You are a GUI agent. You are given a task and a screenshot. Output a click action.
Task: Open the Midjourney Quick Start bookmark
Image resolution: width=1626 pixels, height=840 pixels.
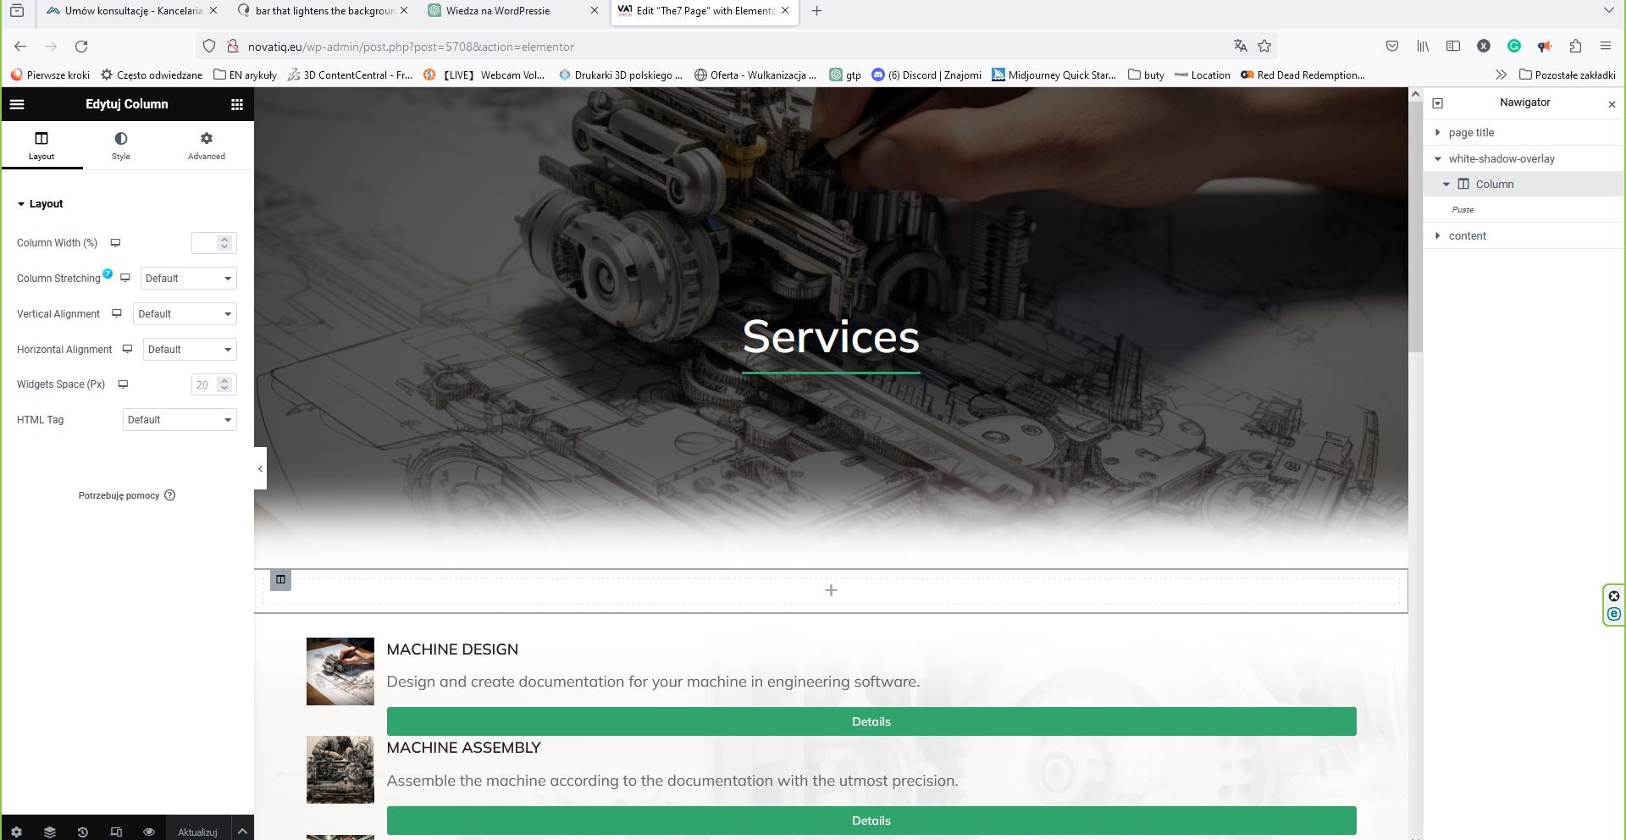[x=1054, y=75]
